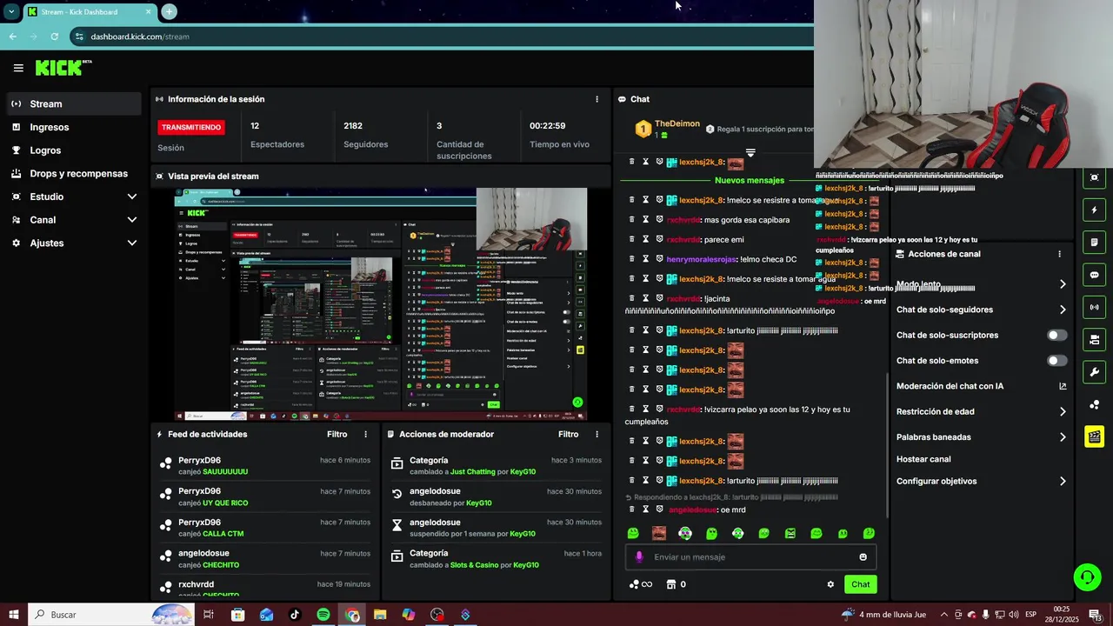Image resolution: width=1113 pixels, height=626 pixels.
Task: Open the emoji picker in the message box
Action: coord(863,557)
